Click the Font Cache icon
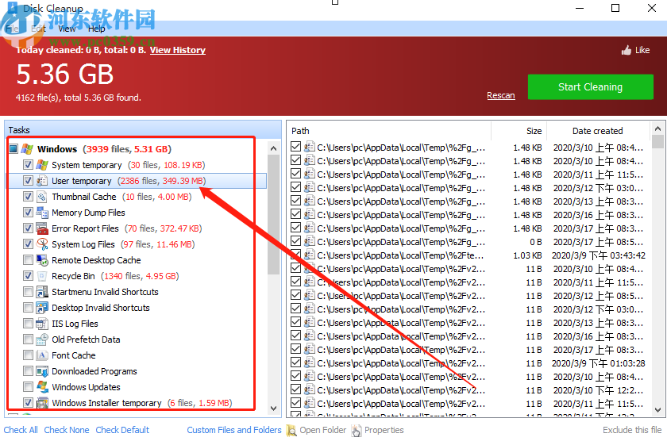 (42, 355)
